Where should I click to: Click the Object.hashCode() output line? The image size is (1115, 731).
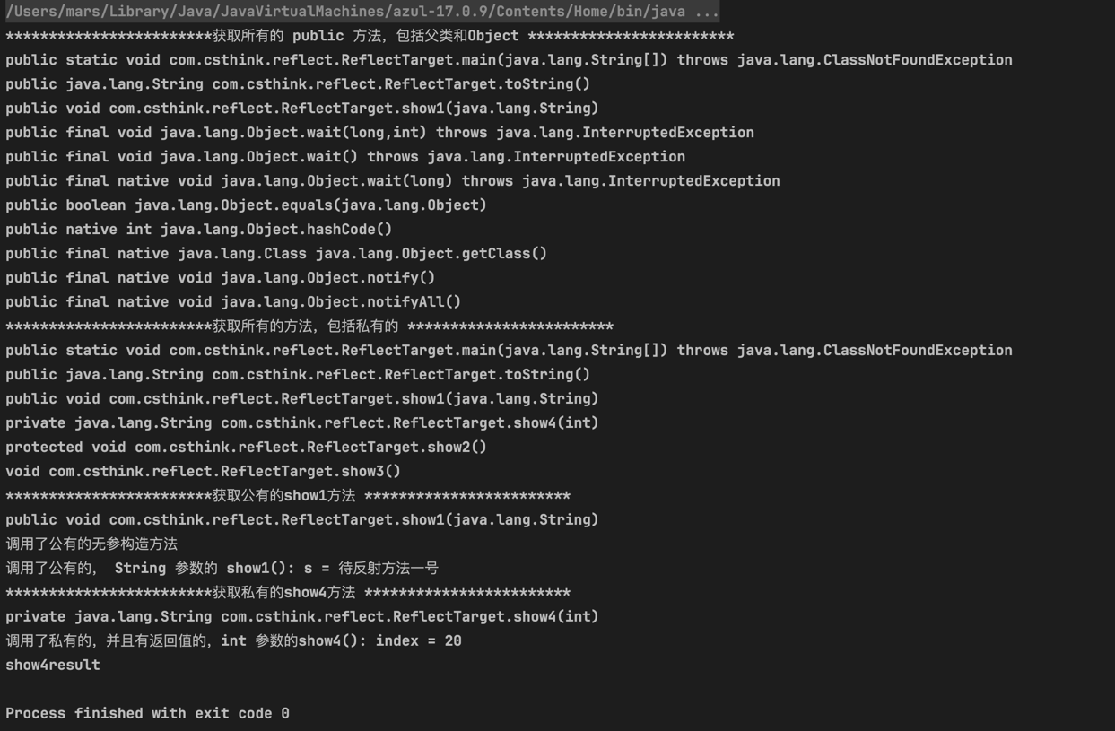coord(198,230)
